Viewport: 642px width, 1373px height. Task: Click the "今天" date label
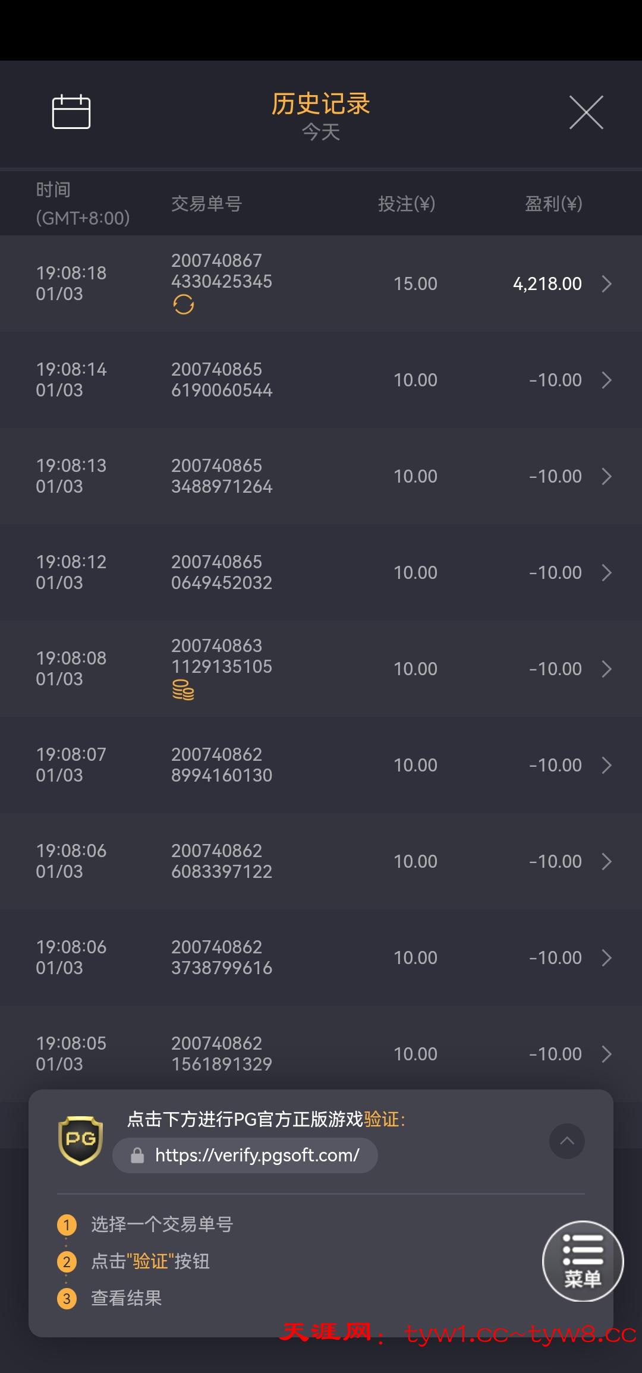[x=320, y=132]
